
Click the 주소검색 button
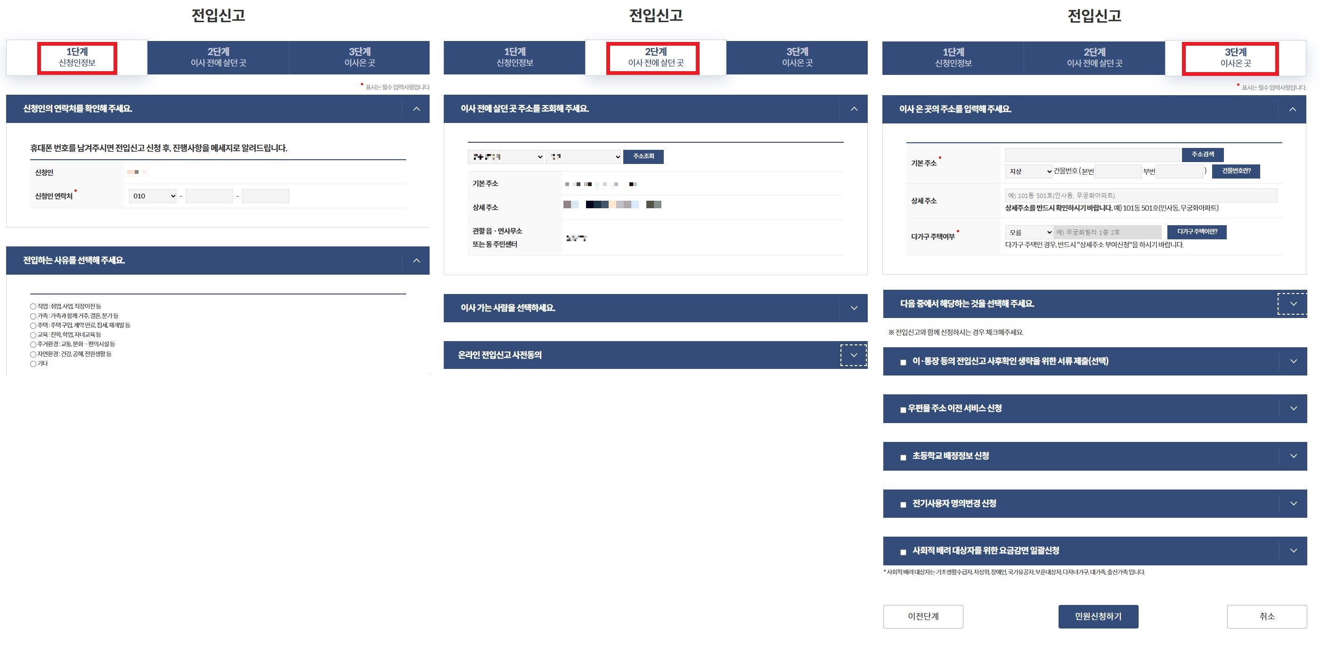[x=1202, y=154]
